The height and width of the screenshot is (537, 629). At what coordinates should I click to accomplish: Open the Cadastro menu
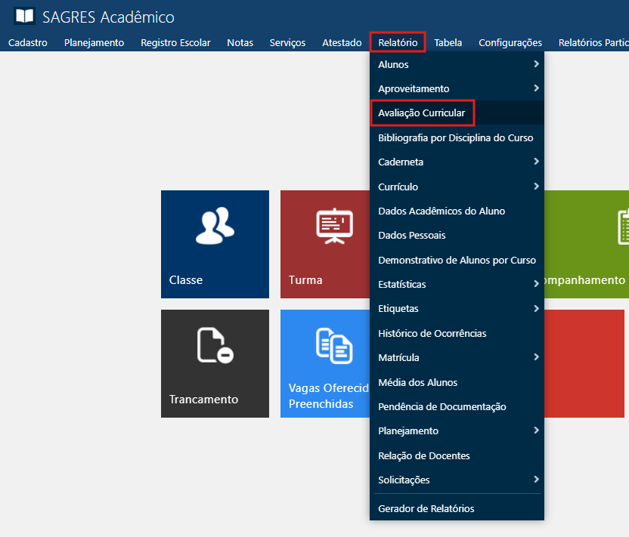point(28,42)
